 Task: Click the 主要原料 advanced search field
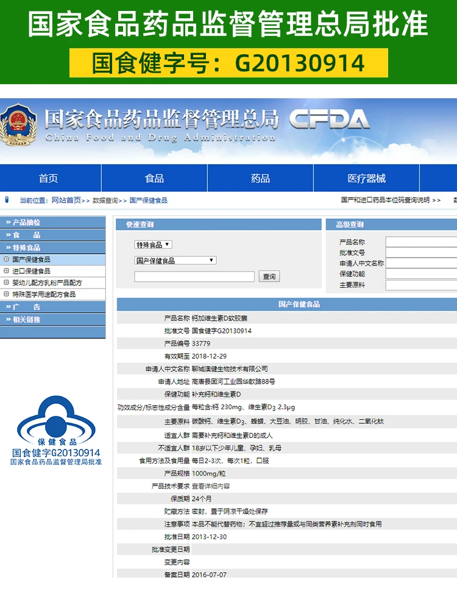pyautogui.click(x=421, y=285)
